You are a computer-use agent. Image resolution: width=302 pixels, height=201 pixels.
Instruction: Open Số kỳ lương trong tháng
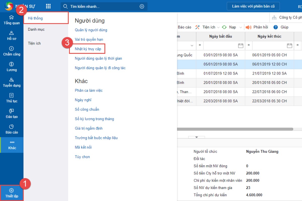[x=94, y=119]
